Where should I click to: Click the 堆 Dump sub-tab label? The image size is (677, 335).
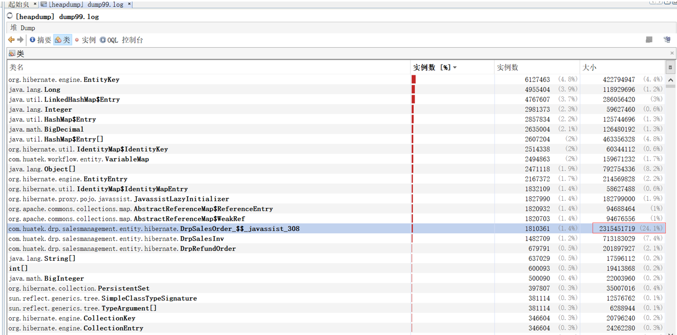(23, 28)
